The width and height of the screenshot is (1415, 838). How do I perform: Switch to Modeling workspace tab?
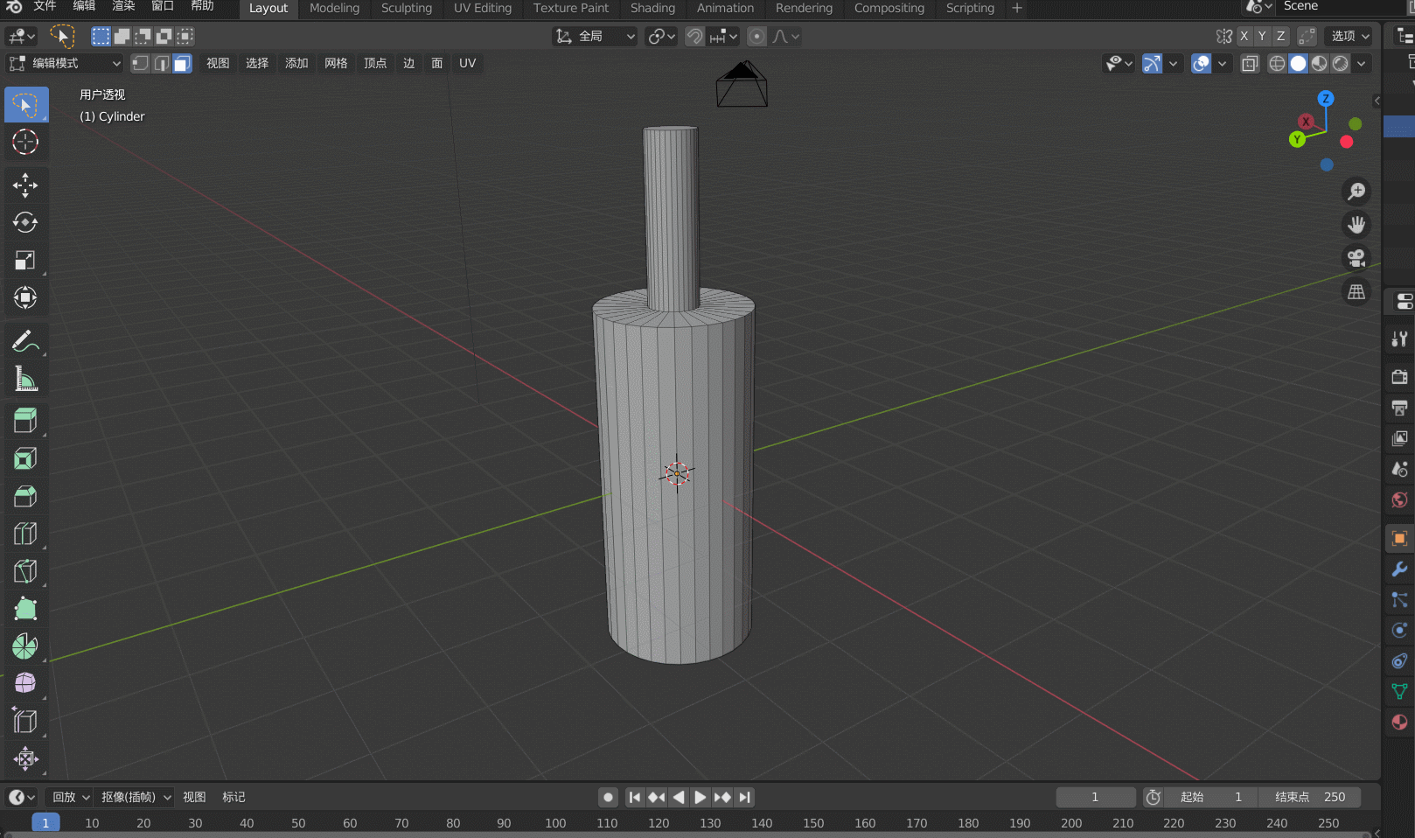pyautogui.click(x=334, y=8)
